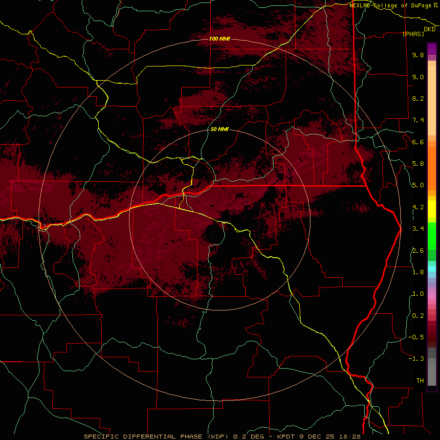The height and width of the screenshot is (440, 440).
Task: Select the 50 NMI range ring label
Action: (x=220, y=130)
